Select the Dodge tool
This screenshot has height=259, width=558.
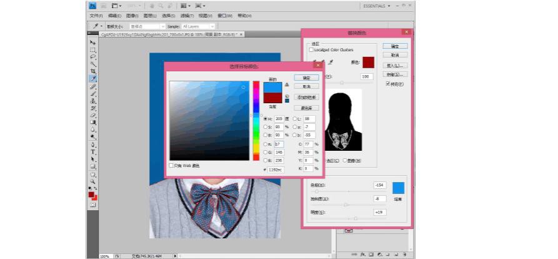click(93, 136)
